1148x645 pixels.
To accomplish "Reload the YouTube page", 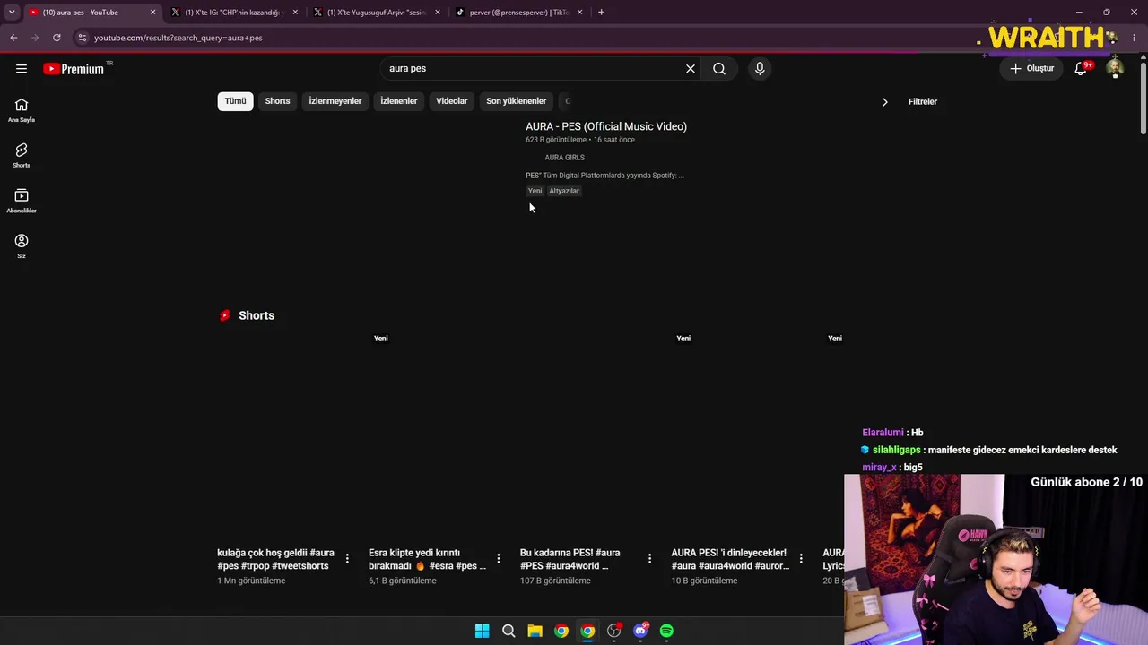I will click(57, 38).
